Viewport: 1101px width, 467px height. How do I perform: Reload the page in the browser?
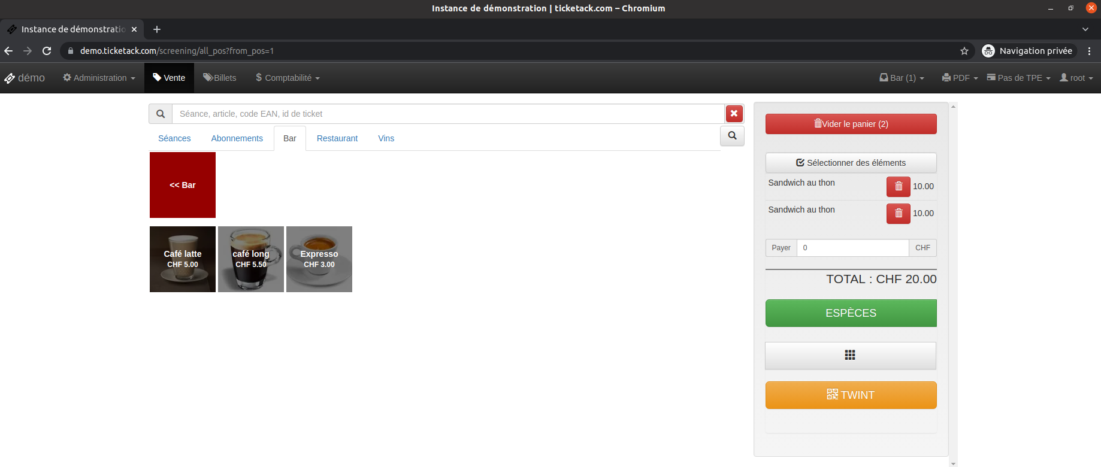pos(47,51)
